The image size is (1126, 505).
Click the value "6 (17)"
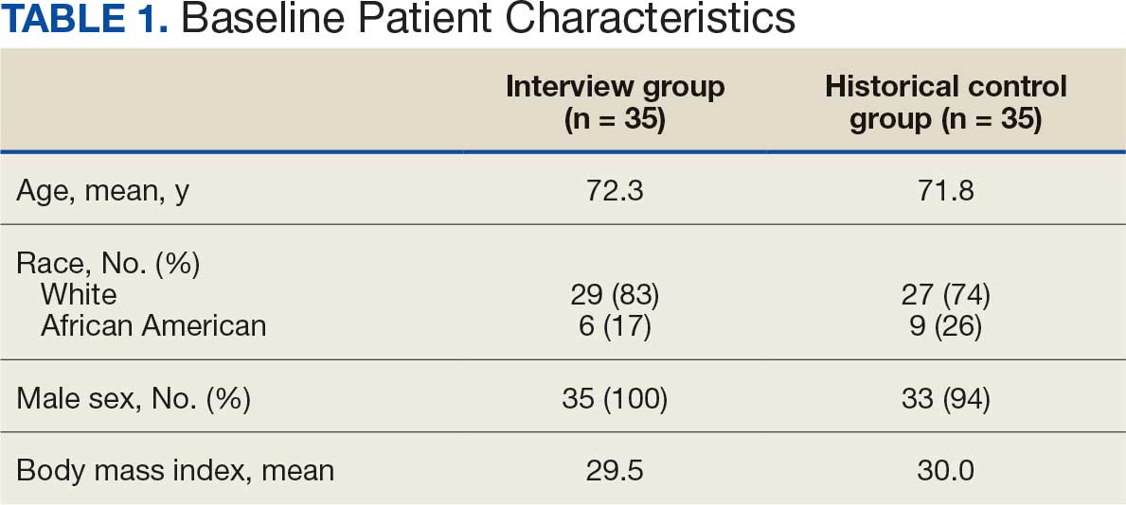(615, 326)
